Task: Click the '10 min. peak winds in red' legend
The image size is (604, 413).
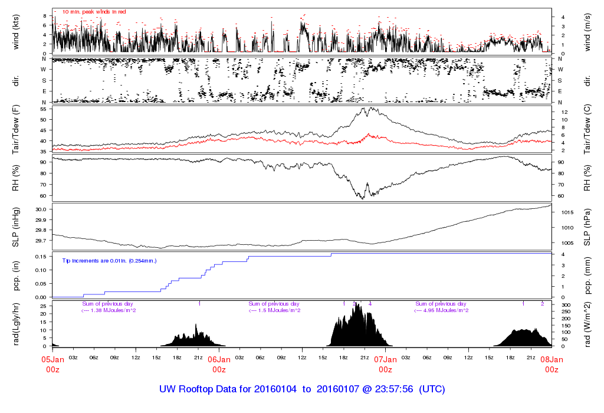Action: tap(94, 12)
